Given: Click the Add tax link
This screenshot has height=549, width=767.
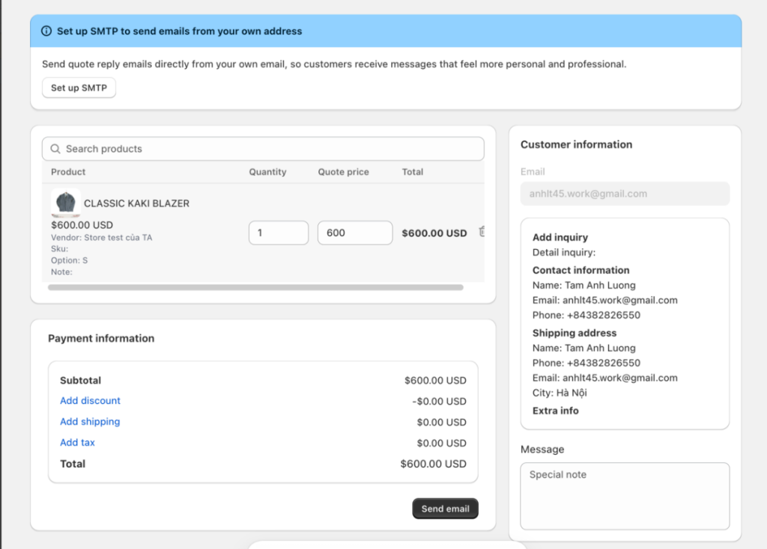Looking at the screenshot, I should pyautogui.click(x=77, y=443).
